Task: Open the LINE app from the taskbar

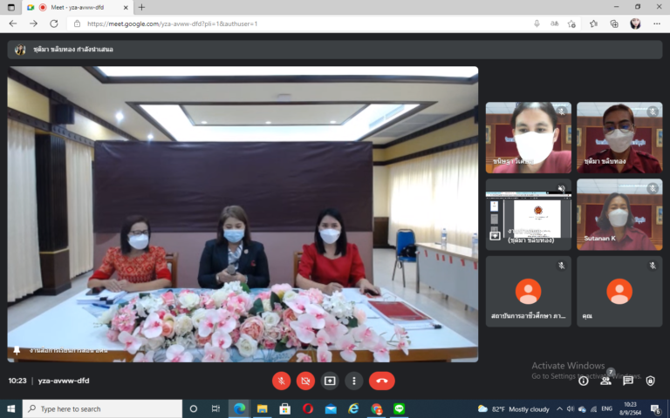Action: 400,408
